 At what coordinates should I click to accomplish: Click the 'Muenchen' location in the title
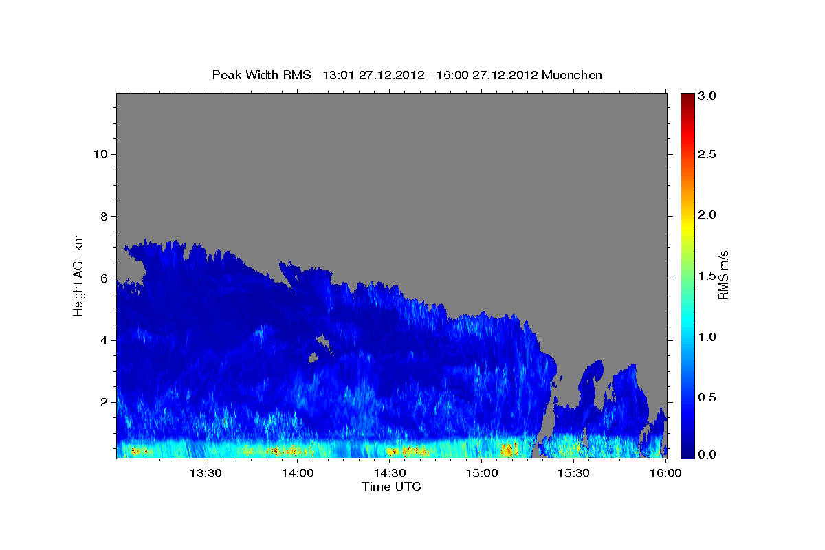(x=572, y=75)
